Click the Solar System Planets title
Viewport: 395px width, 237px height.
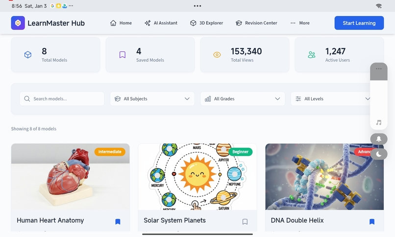[x=174, y=220]
